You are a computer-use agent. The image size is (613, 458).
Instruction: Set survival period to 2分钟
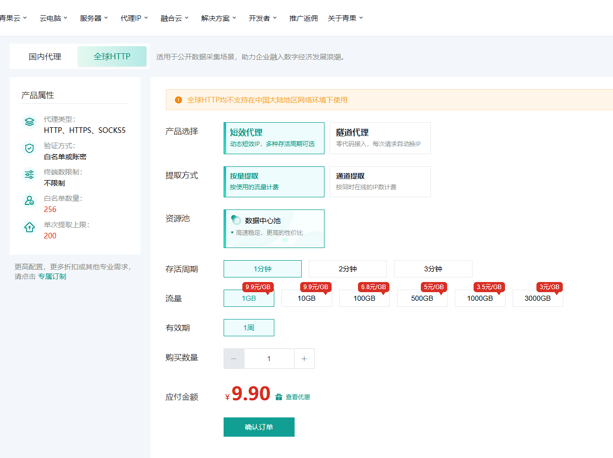pyautogui.click(x=348, y=269)
